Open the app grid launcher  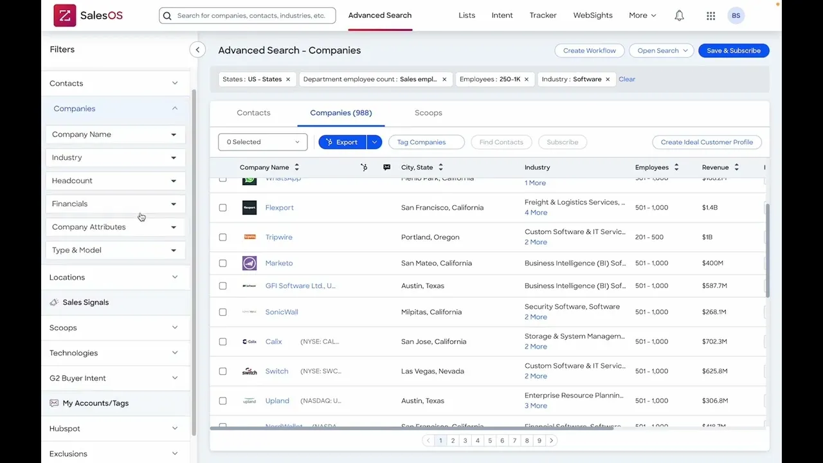710,15
